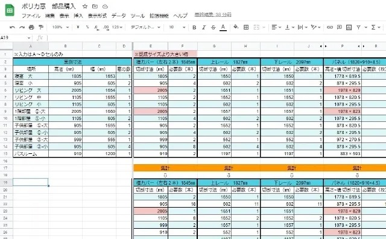
Task: Toggle bold formatting
Action: point(194,27)
